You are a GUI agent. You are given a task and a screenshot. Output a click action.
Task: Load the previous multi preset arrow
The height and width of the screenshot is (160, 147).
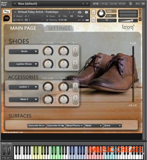point(83,4)
